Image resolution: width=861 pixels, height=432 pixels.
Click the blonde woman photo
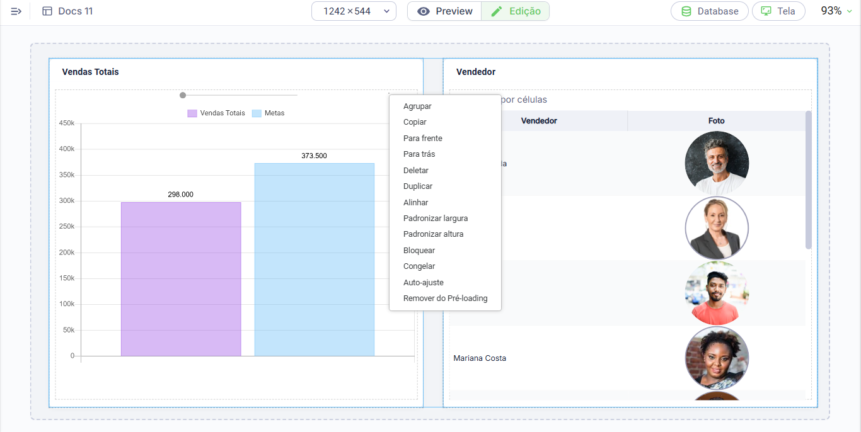point(717,228)
